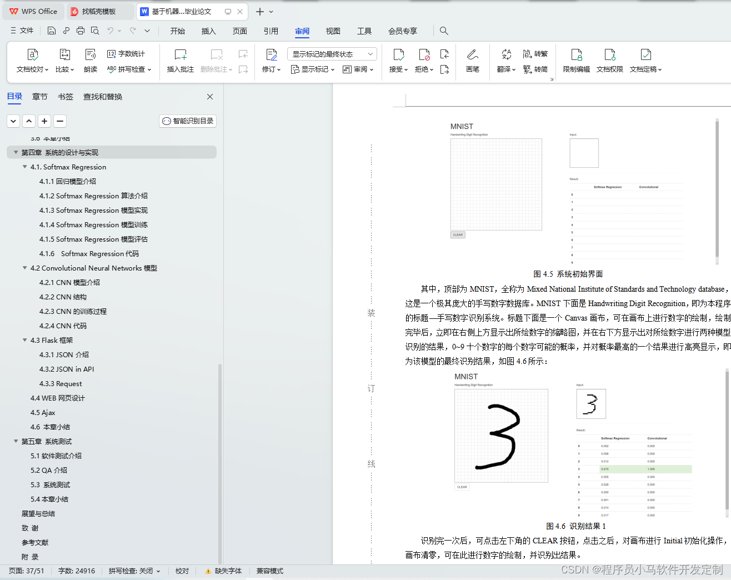
Task: Open the 会员专享 tab
Action: pos(403,31)
